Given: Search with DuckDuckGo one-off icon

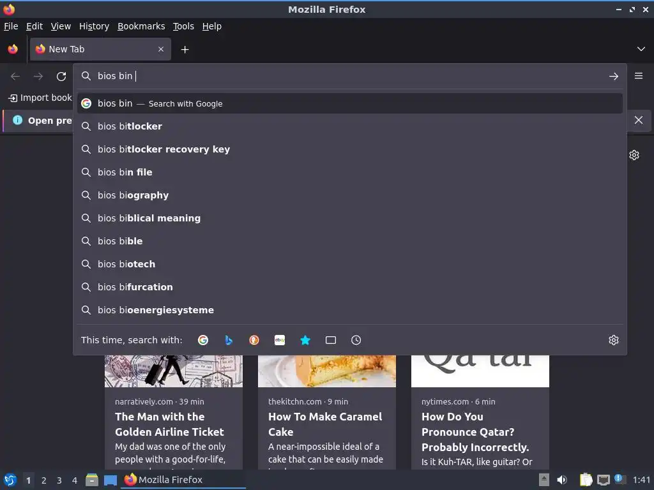Looking at the screenshot, I should pyautogui.click(x=254, y=340).
